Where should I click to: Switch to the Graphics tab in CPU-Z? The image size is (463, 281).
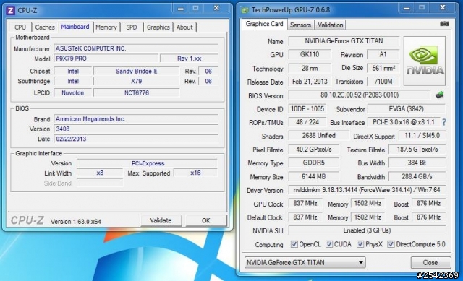click(x=158, y=27)
